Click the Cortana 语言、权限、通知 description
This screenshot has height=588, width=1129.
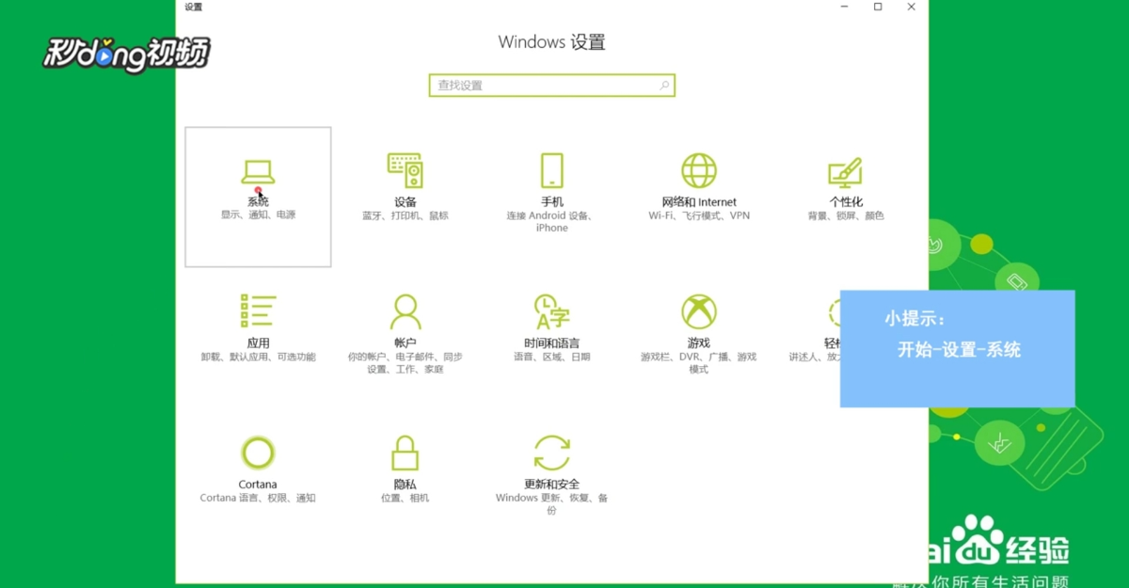258,498
